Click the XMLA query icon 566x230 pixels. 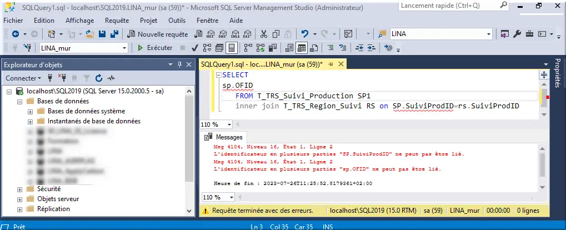(235, 34)
